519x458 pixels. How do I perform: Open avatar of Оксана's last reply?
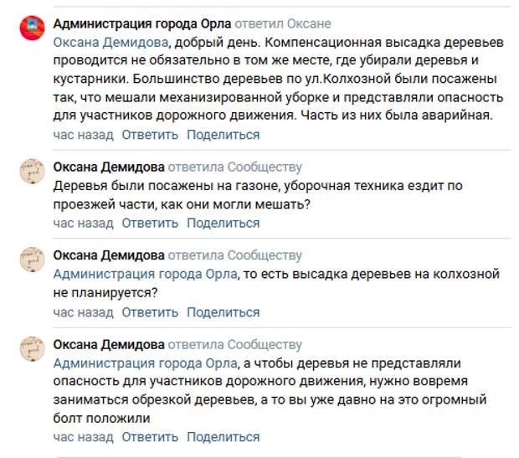pos(32,348)
